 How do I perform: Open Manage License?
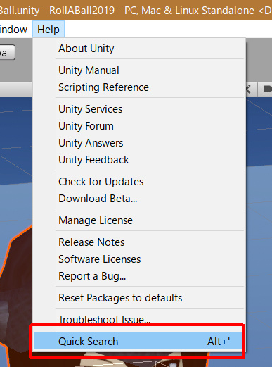[139, 220]
